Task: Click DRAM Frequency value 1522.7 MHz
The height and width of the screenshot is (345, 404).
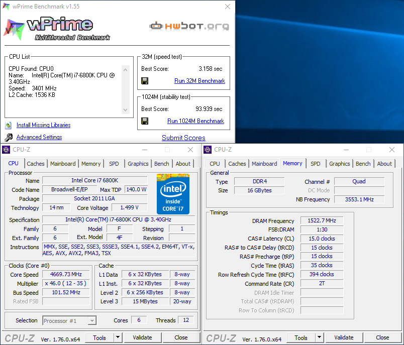Action: coord(322,220)
